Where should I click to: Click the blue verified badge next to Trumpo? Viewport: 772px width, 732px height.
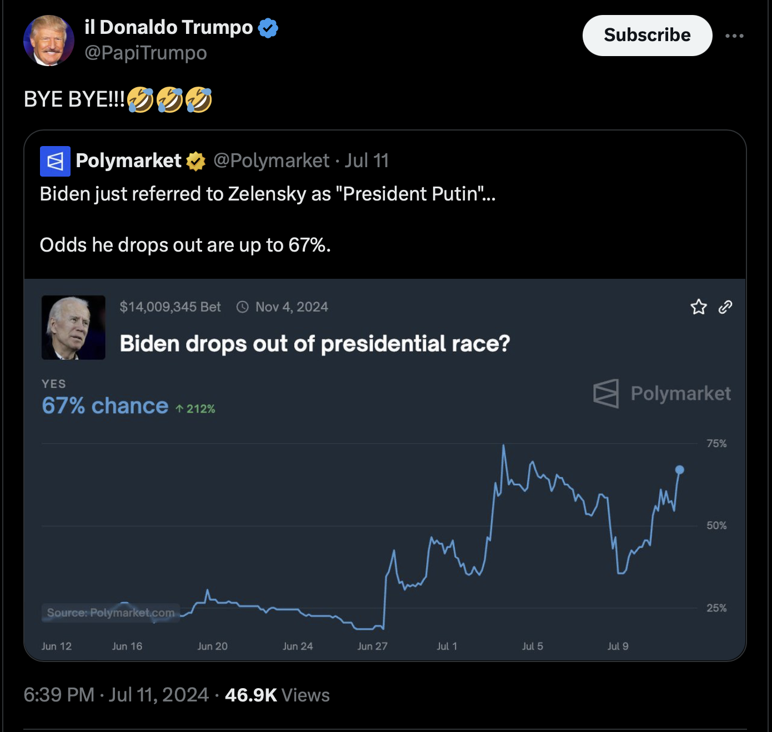coord(268,28)
